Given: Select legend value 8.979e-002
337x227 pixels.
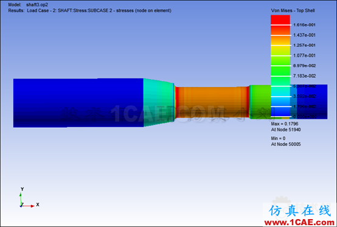Looking at the screenshot, I should coord(304,66).
